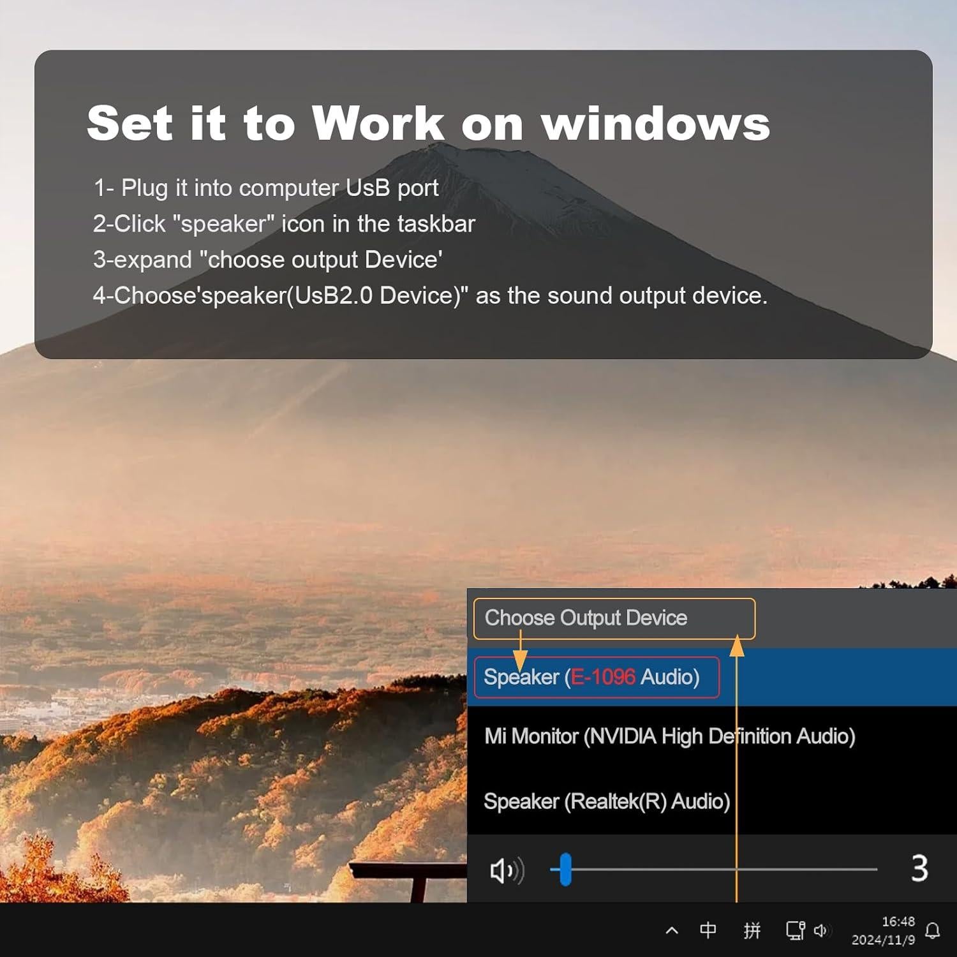Click the empty left area of the taskbar
Image resolution: width=957 pixels, height=957 pixels.
(255, 931)
